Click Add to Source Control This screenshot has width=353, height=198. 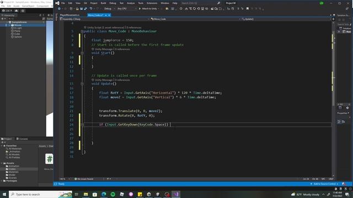pos(324,184)
